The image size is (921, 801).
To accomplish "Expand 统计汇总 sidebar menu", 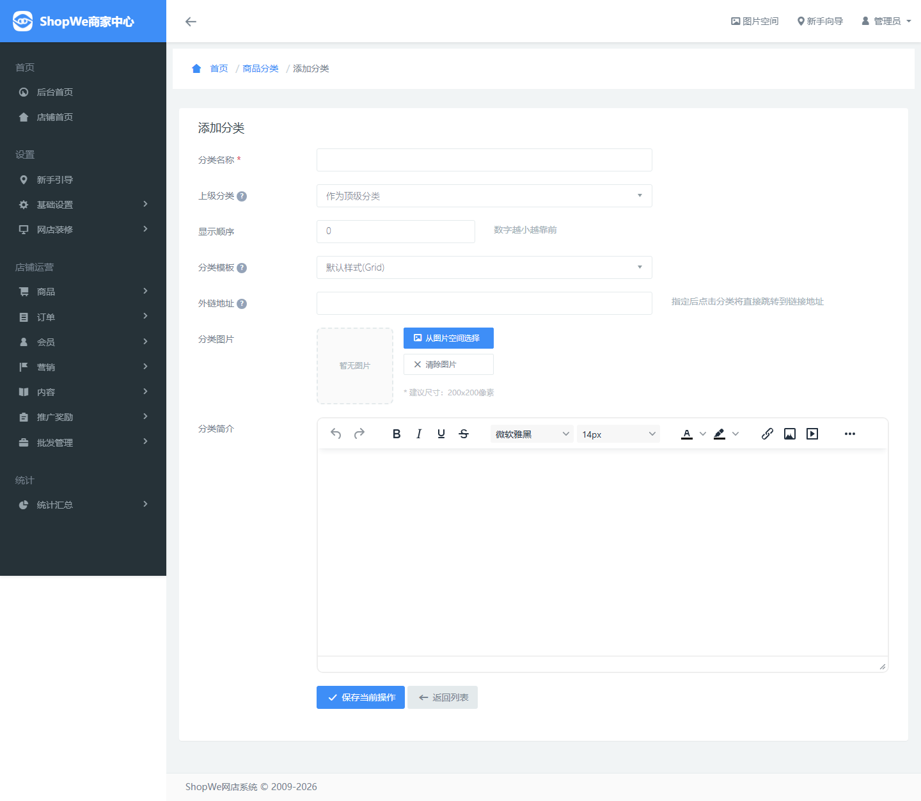I will (83, 505).
